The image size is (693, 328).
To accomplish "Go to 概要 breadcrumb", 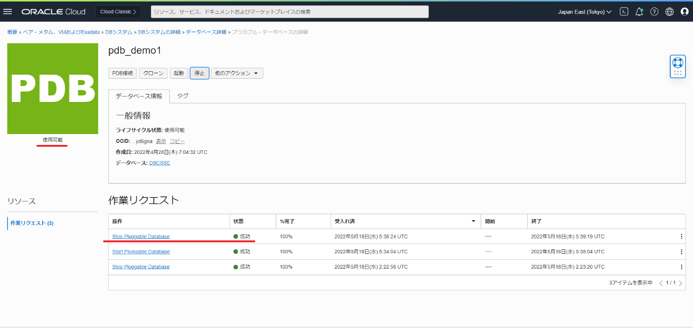I will (12, 32).
